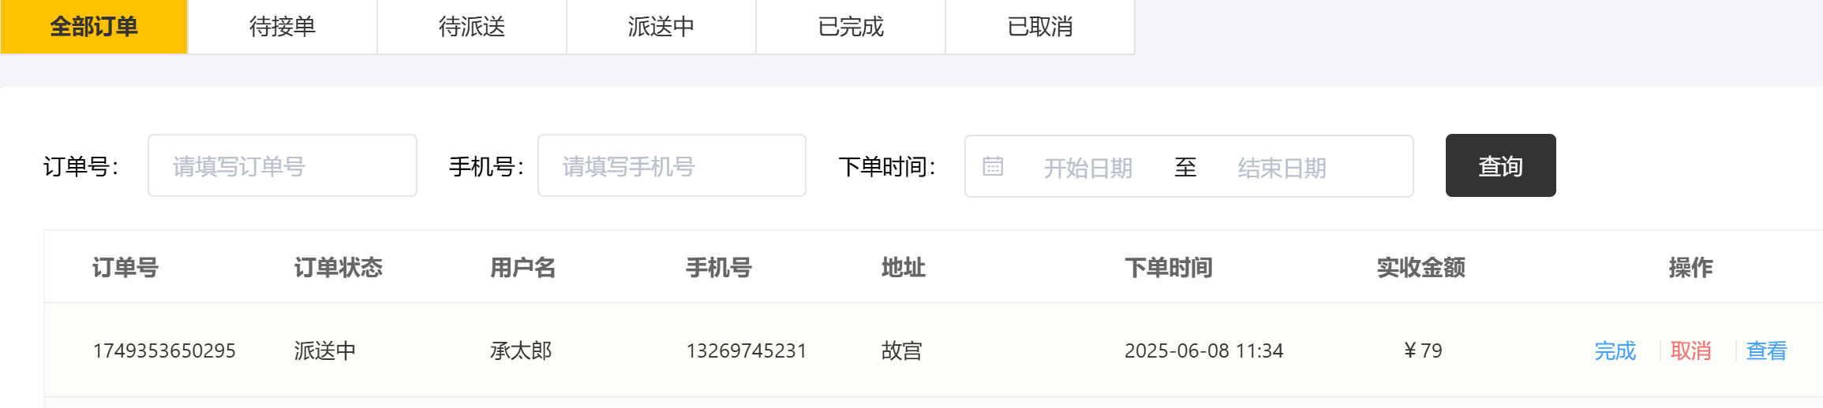
Task: Click the calendar icon in date range picker
Action: pyautogui.click(x=993, y=166)
